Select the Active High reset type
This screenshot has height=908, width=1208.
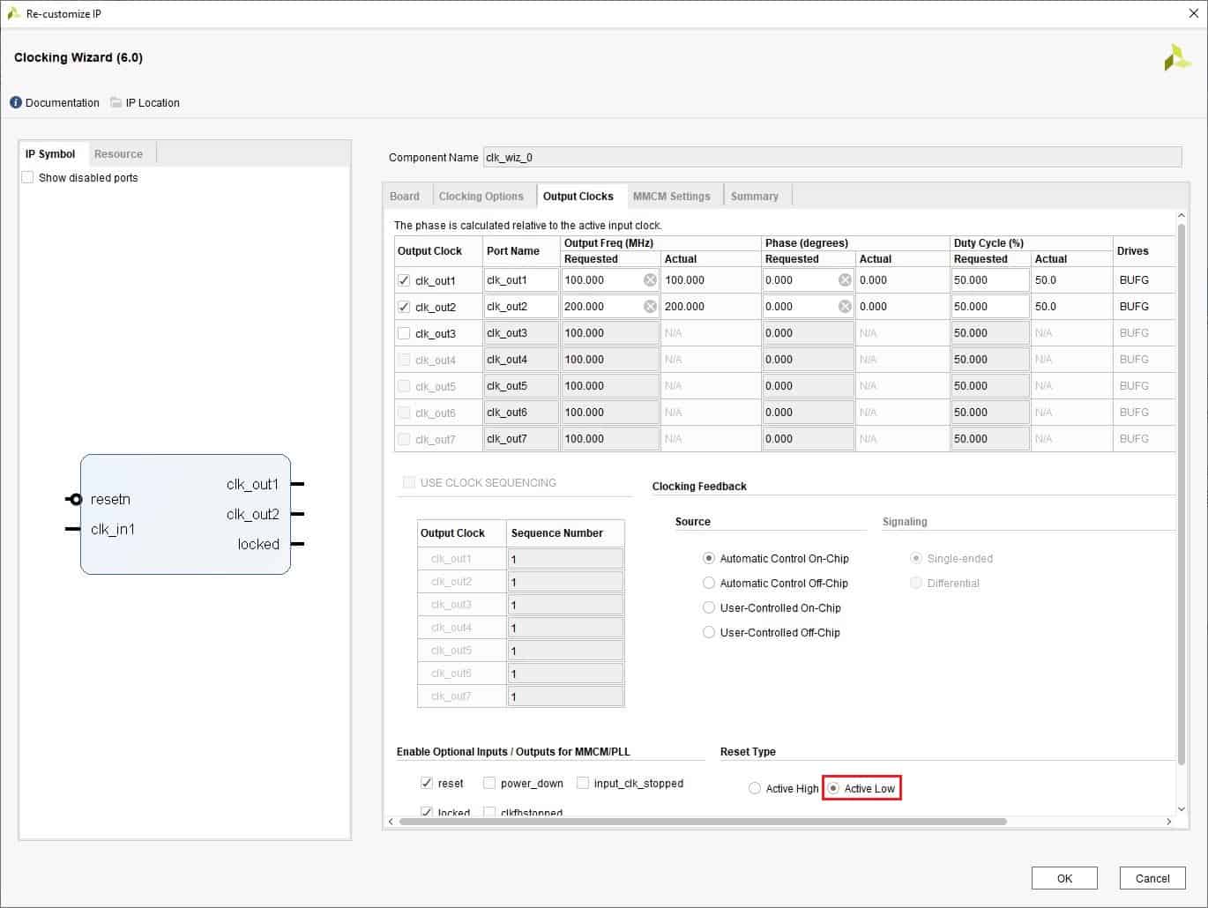pyautogui.click(x=755, y=789)
